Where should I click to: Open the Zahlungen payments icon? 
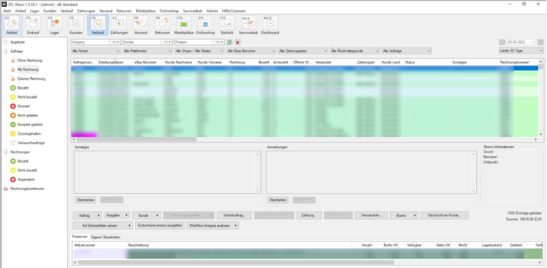click(119, 25)
